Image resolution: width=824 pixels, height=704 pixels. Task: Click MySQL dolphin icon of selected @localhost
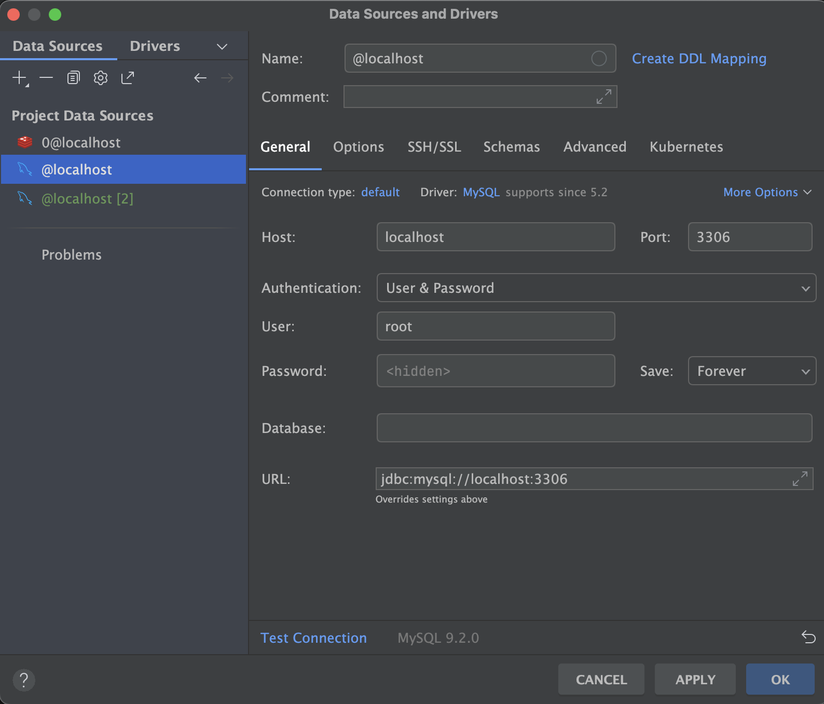[x=24, y=169]
